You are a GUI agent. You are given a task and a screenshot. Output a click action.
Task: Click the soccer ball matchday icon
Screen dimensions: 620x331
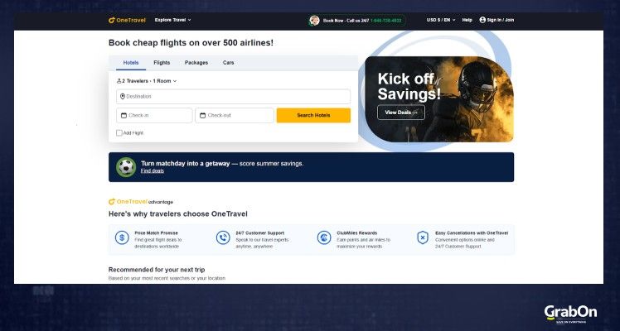tap(126, 166)
